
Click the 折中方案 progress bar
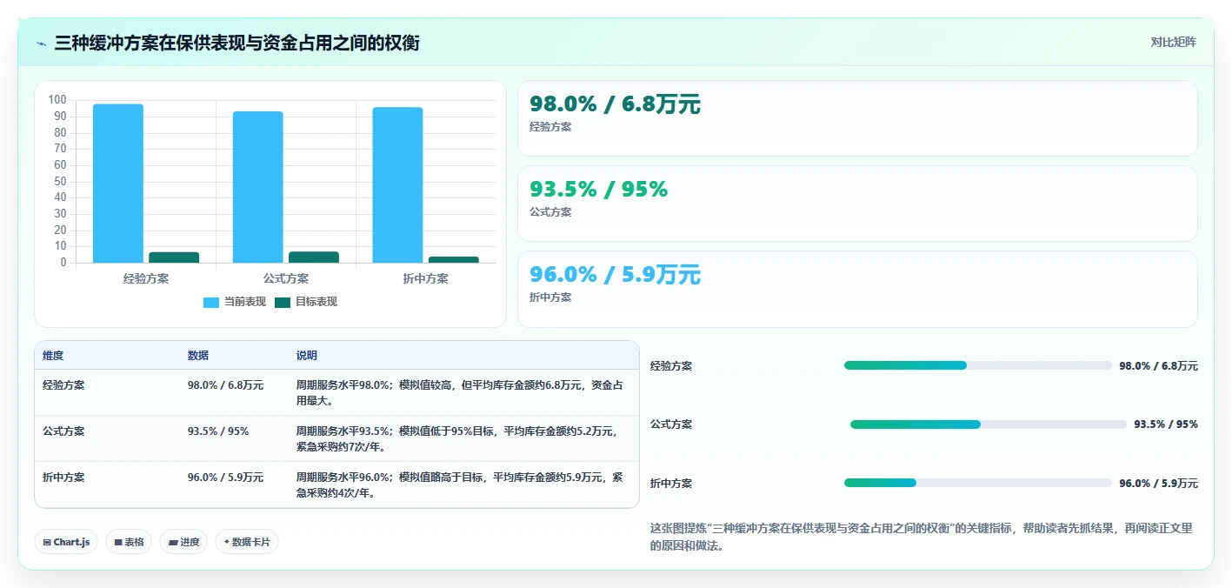(978, 483)
